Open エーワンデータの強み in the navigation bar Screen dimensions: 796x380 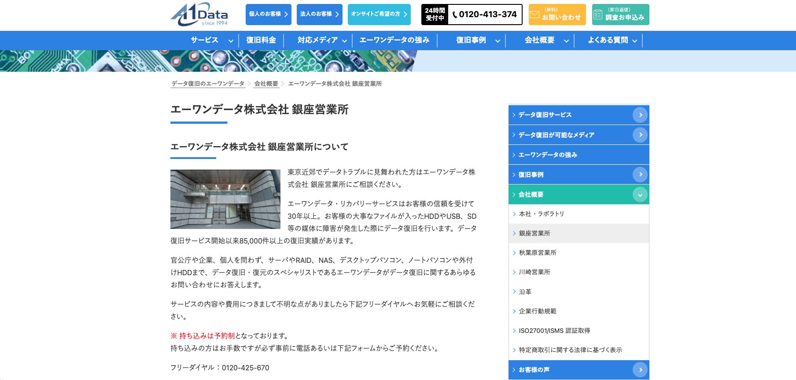[394, 40]
